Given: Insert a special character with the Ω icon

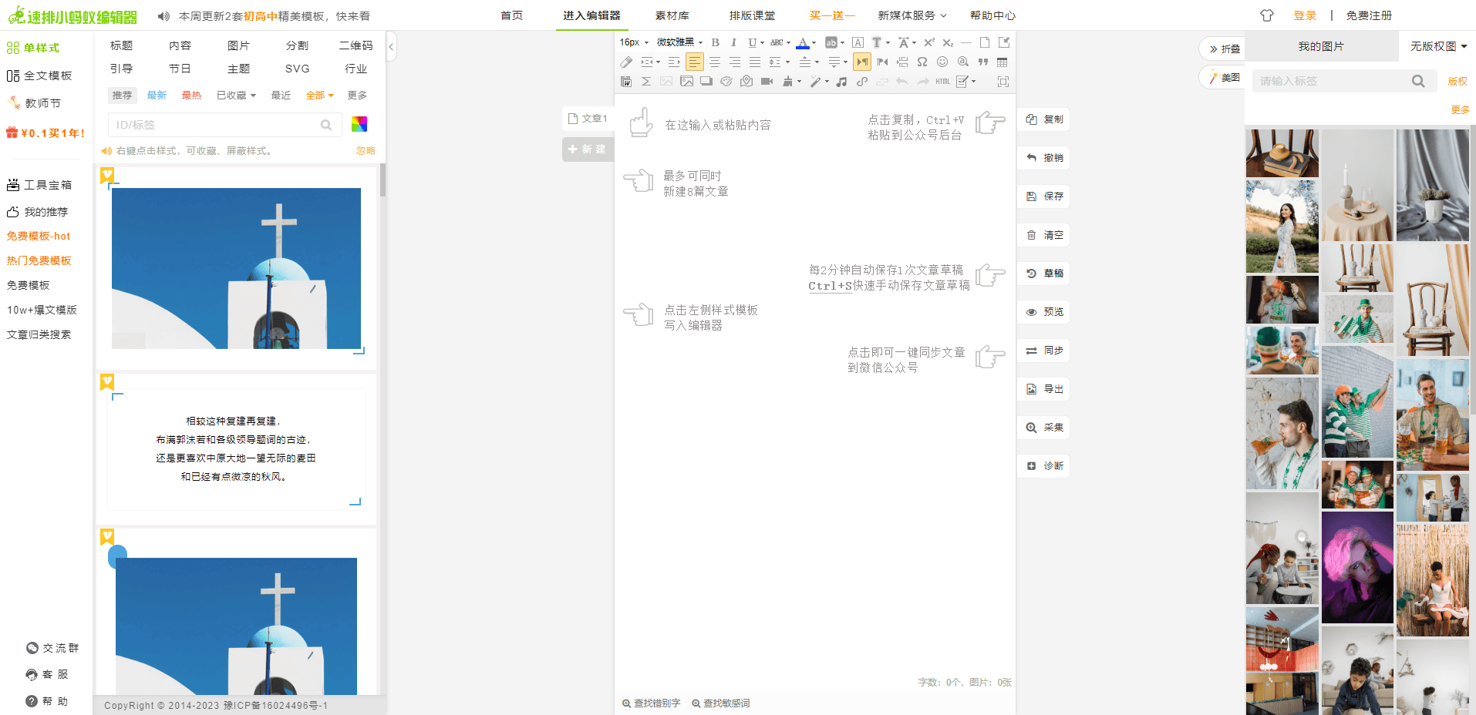Looking at the screenshot, I should 922,62.
